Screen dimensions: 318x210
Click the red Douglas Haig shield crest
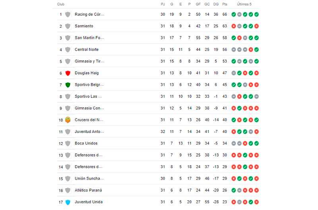point(68,73)
